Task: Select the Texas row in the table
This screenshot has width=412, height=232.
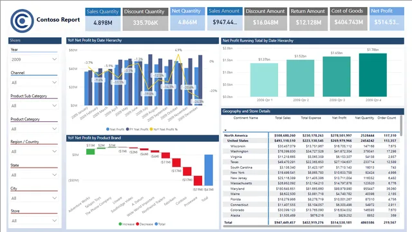Action: click(x=310, y=162)
